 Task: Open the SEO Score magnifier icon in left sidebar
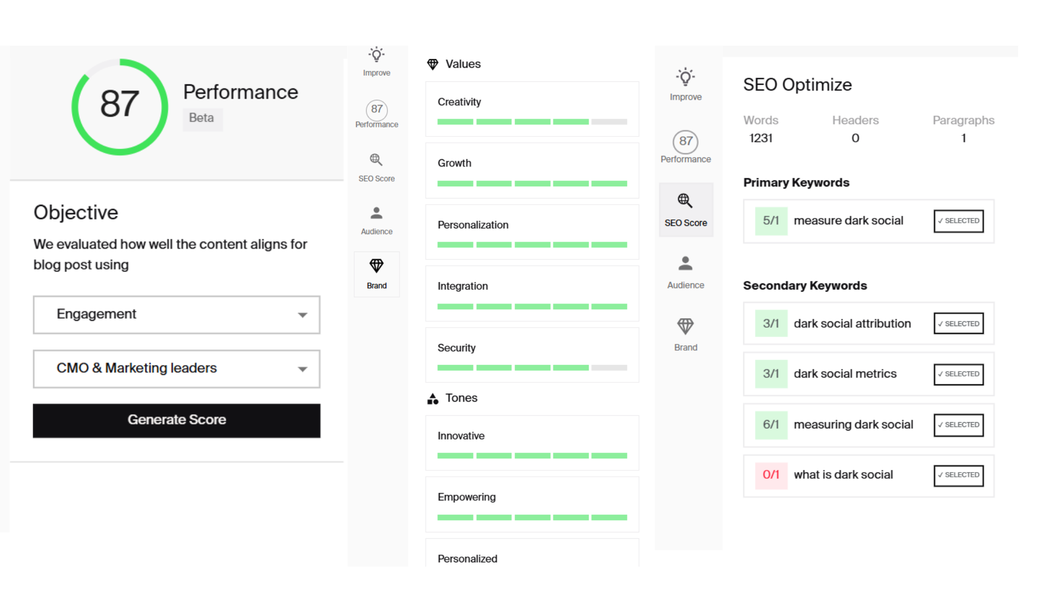coord(376,160)
